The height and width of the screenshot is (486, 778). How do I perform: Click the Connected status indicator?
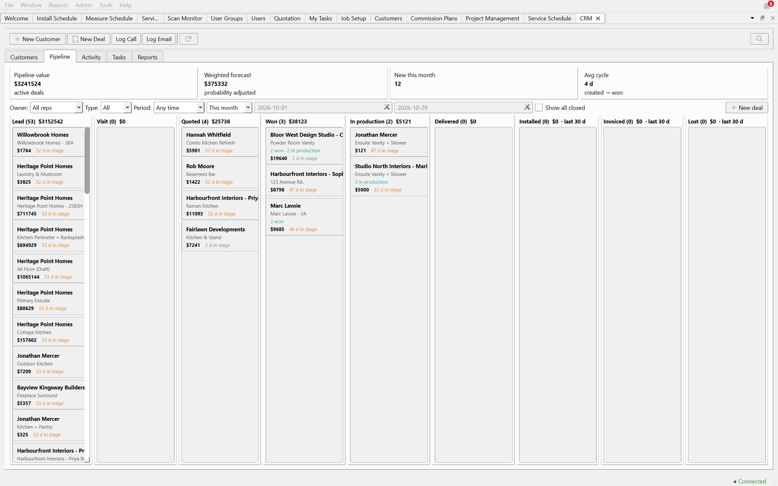[749, 481]
